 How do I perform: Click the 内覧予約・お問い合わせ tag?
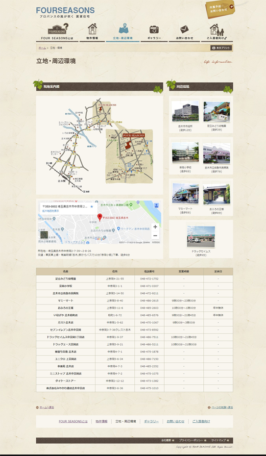(221, 9)
